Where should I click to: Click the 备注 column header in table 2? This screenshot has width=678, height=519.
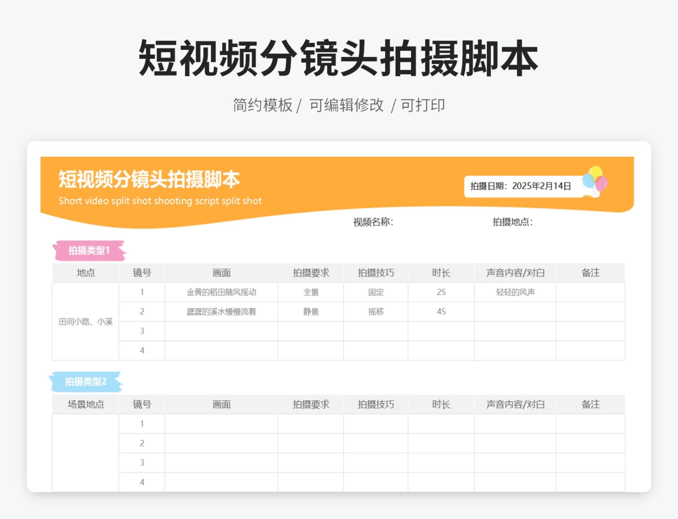[x=590, y=404]
